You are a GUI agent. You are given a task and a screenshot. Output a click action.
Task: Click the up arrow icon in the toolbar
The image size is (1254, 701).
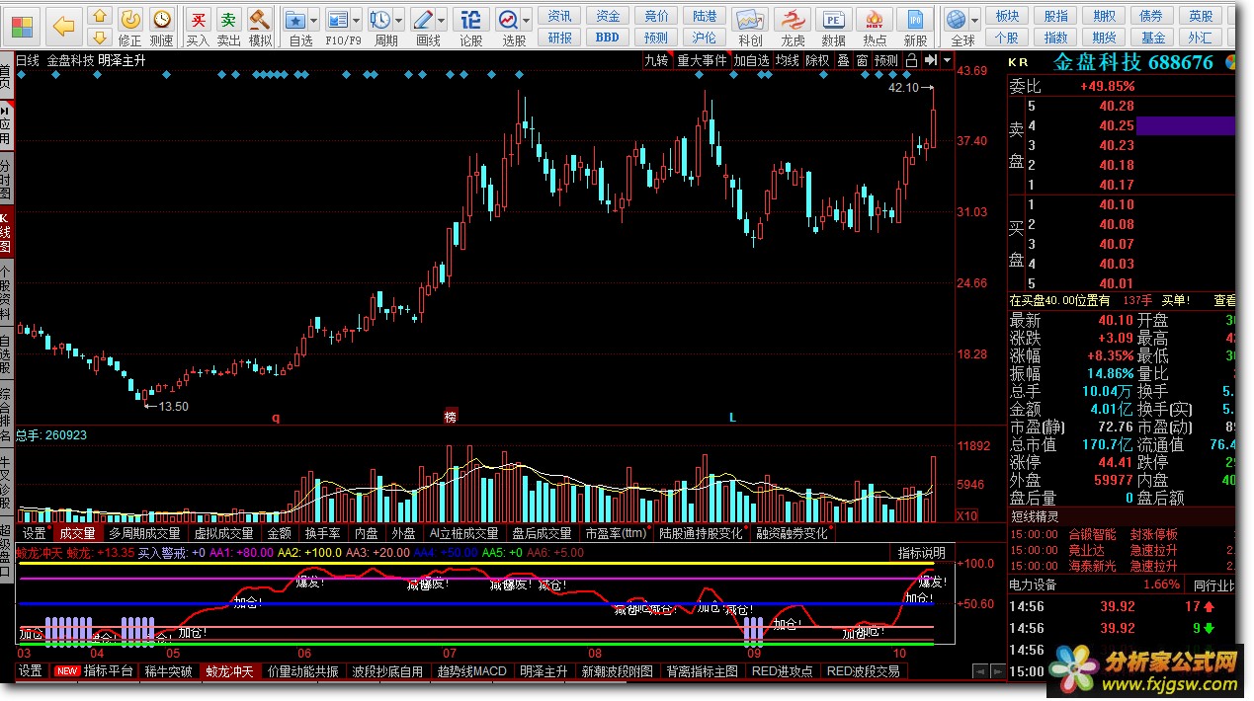pos(100,17)
